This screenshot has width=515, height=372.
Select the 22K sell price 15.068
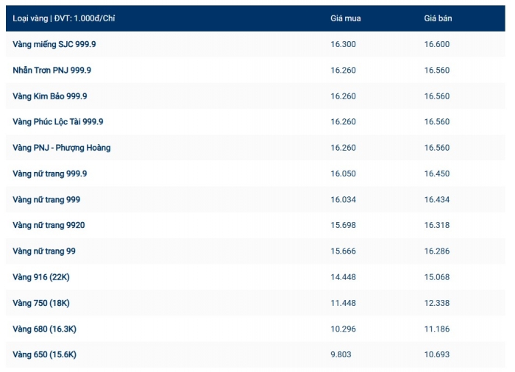[x=436, y=277]
